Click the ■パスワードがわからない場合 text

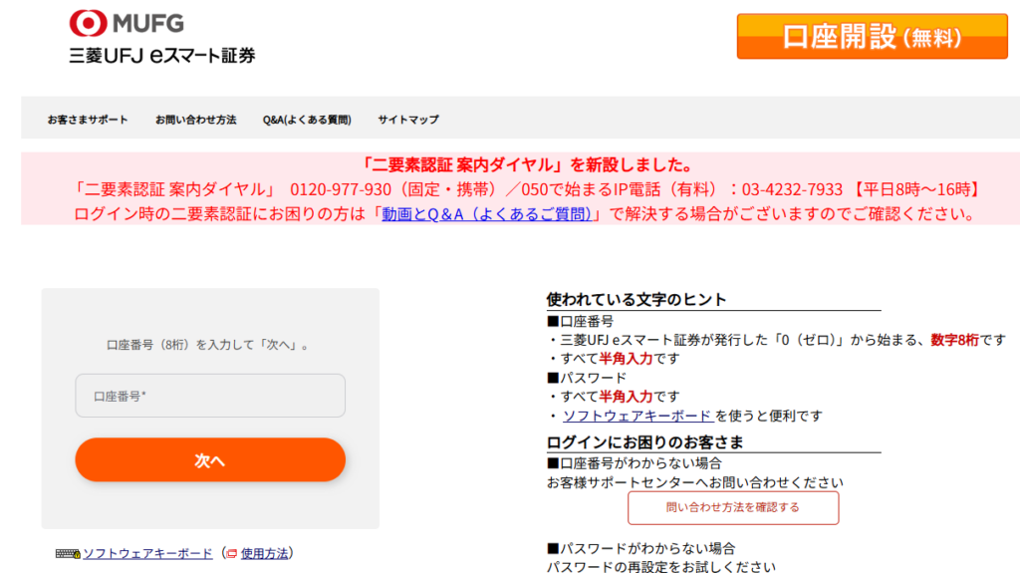(641, 548)
